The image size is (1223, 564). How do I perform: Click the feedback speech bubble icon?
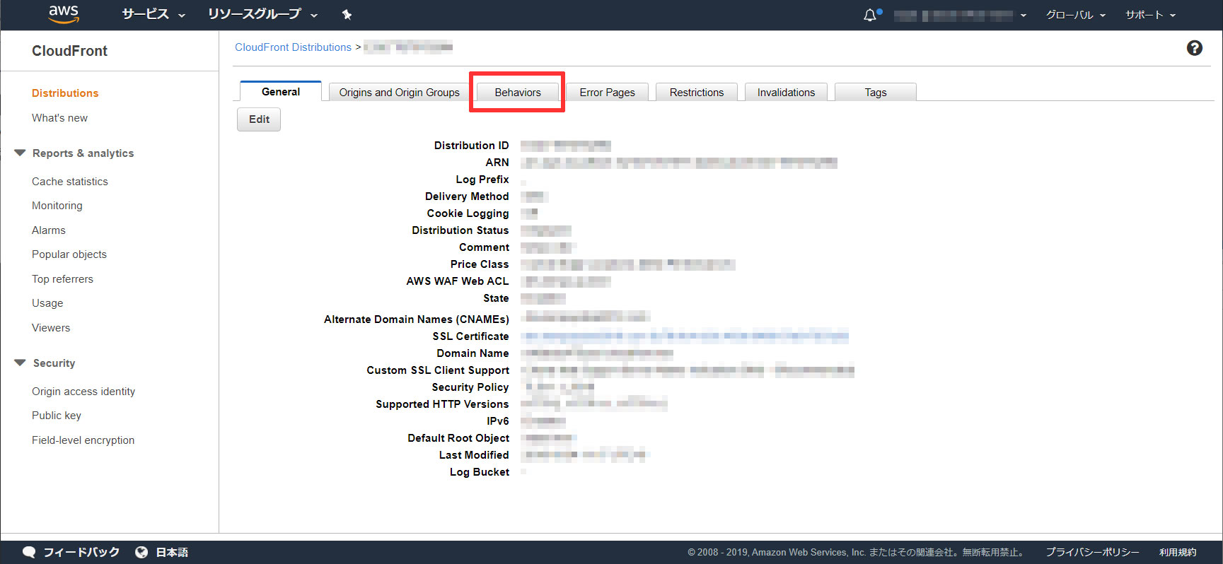click(29, 552)
